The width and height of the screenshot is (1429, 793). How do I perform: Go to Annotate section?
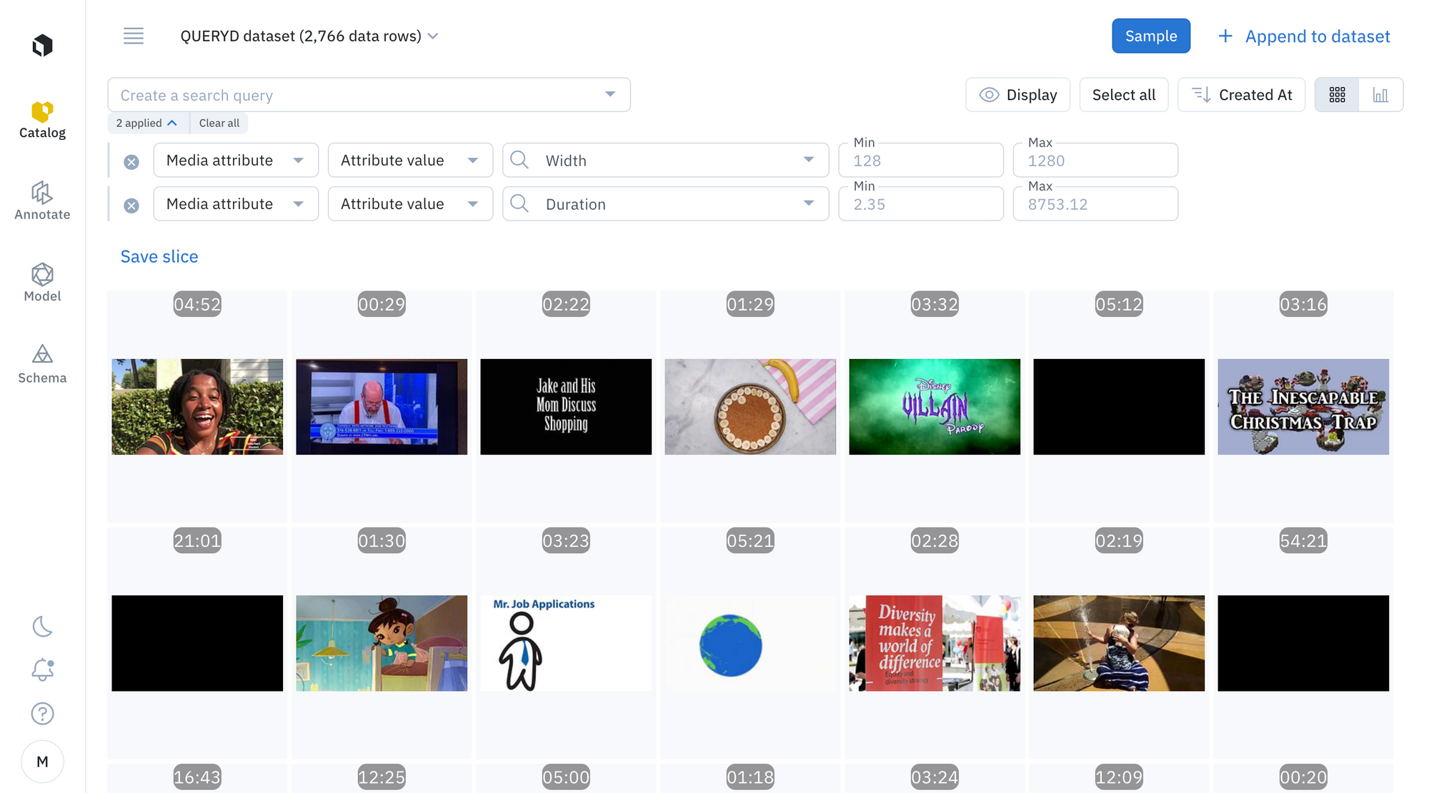coord(42,201)
